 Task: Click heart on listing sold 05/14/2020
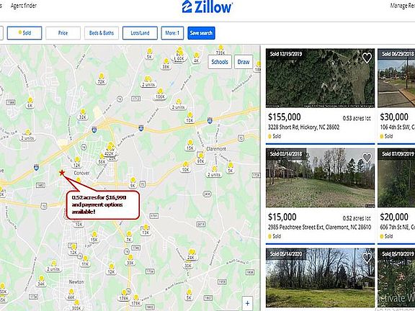[x=367, y=258]
